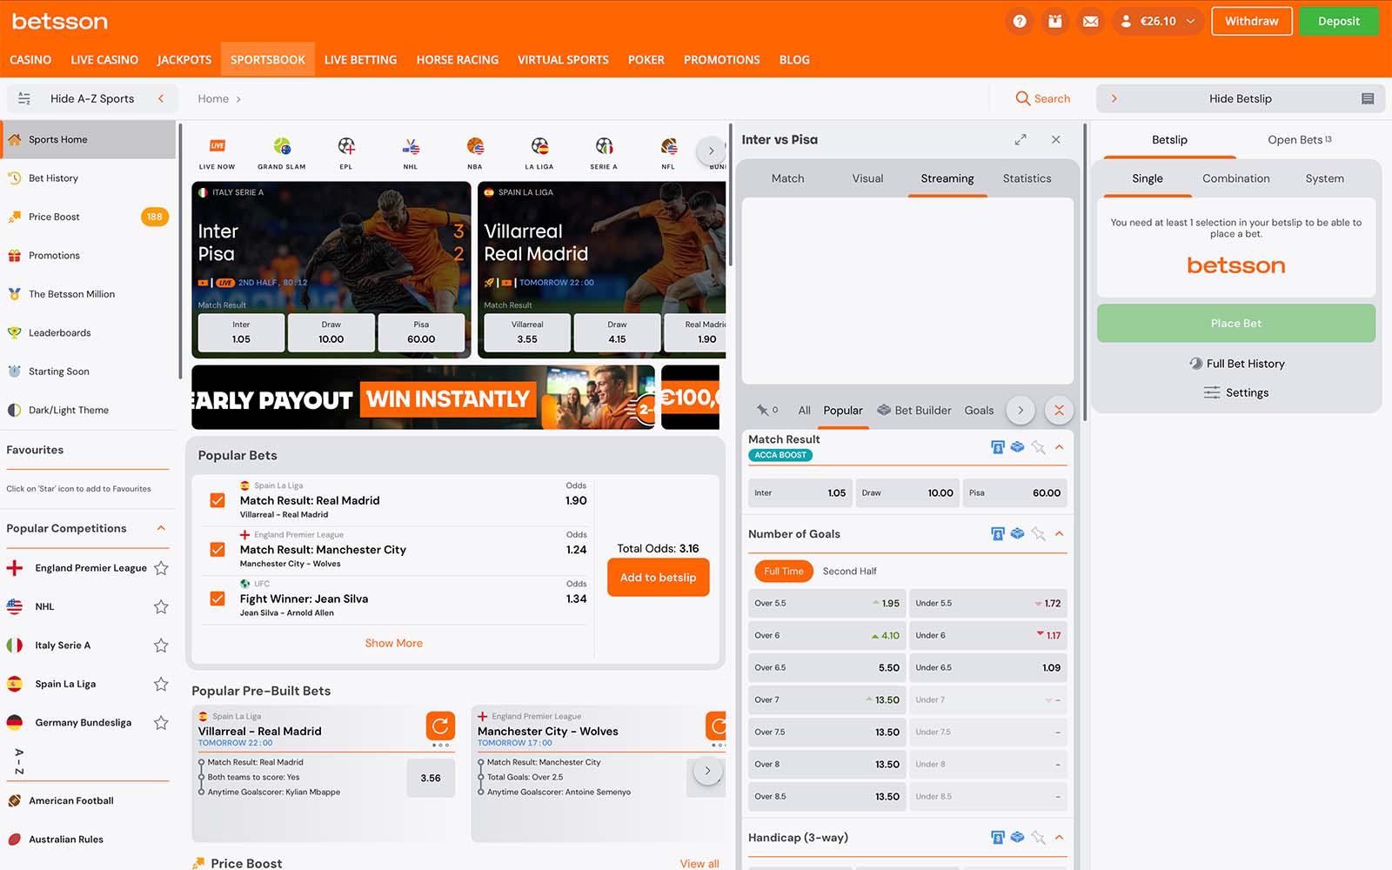The image size is (1392, 870).
Task: Pin the Match Result market
Action: [1038, 447]
